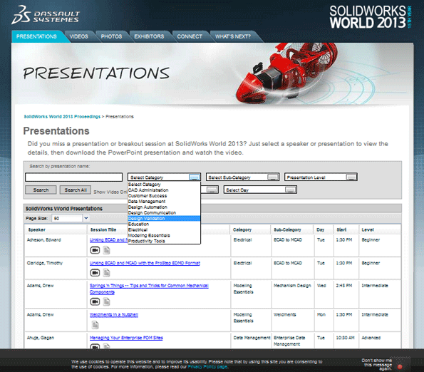Image resolution: width=424 pixels, height=372 pixels.
Task: Play video for Claridge, Timothy session
Action: pyautogui.click(x=95, y=273)
